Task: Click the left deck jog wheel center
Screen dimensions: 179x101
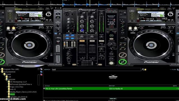Action: [x=29, y=45]
